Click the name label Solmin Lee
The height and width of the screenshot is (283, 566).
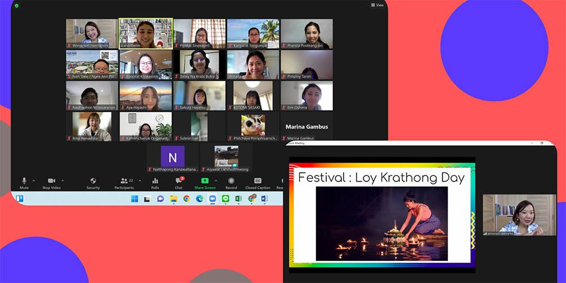189,138
